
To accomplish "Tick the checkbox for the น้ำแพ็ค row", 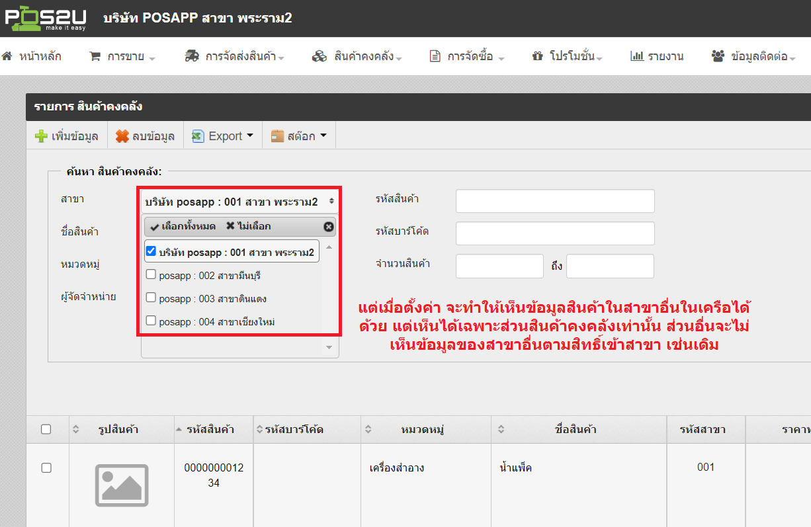I will [46, 467].
